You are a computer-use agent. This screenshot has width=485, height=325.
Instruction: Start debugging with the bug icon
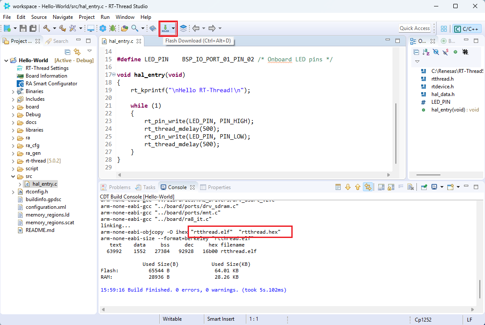click(x=113, y=28)
